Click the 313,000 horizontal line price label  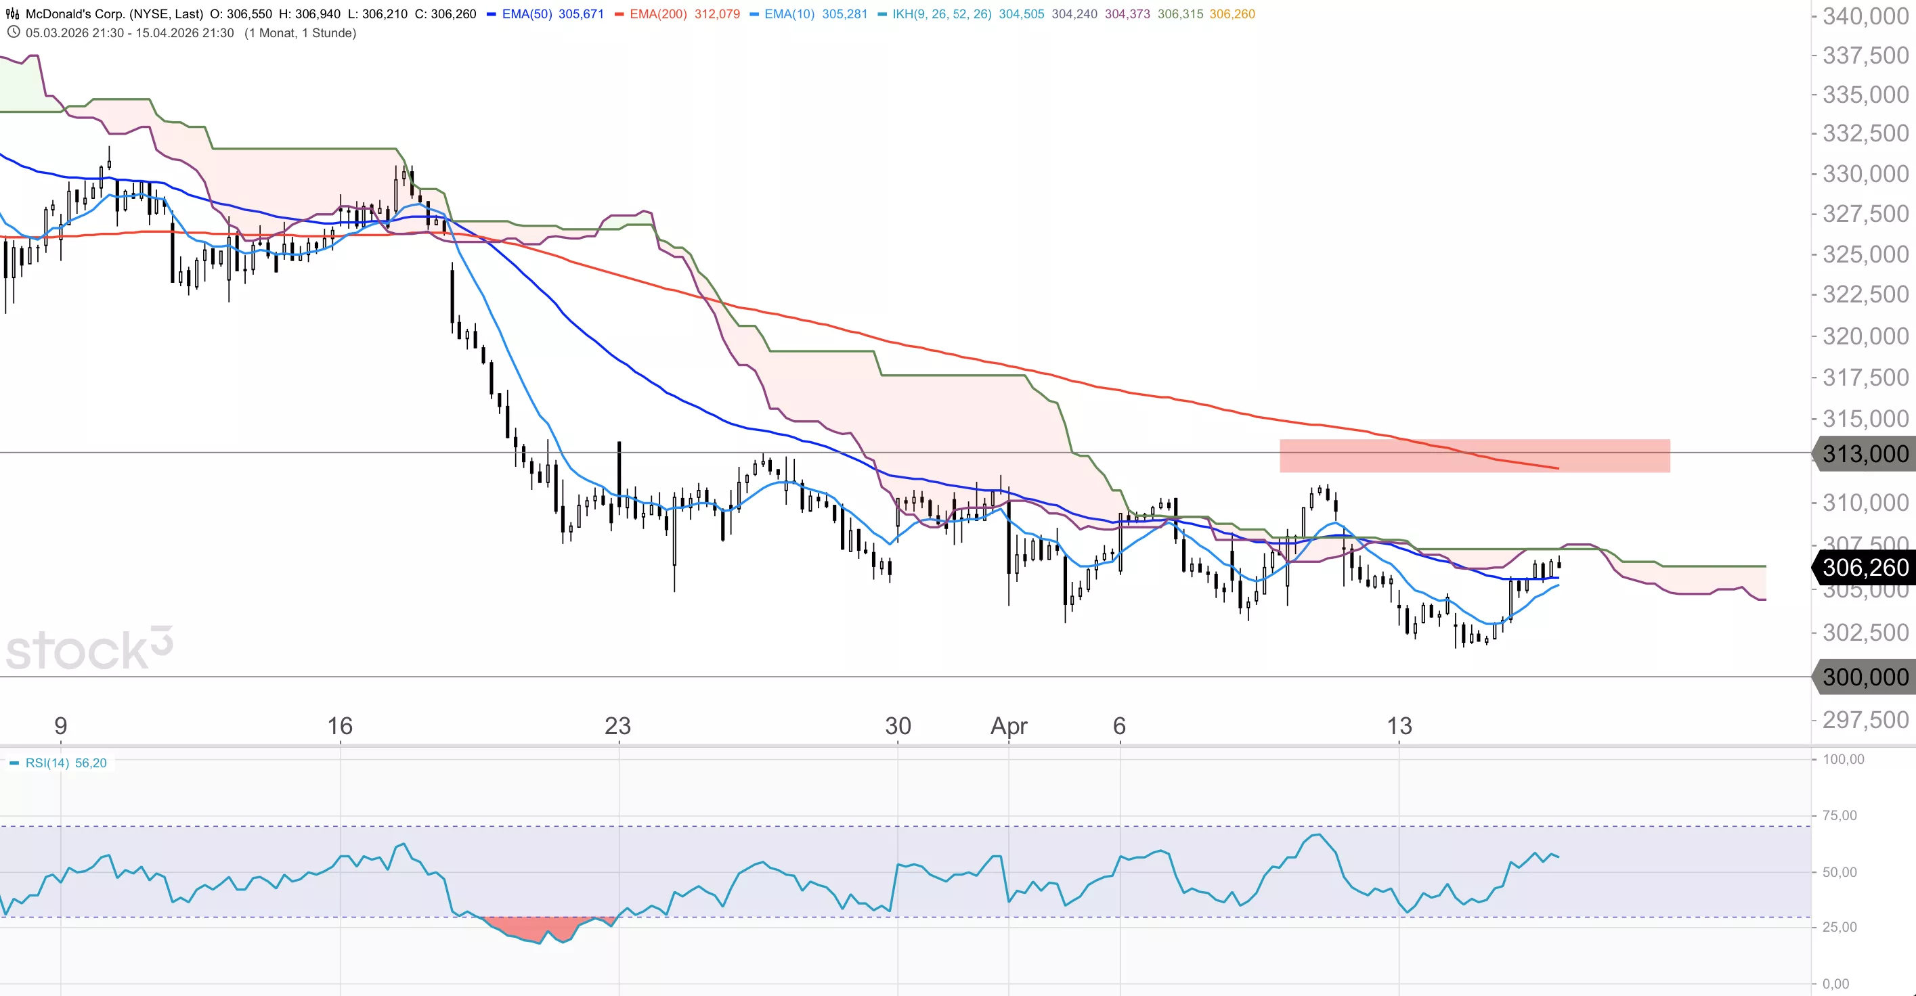(x=1865, y=453)
